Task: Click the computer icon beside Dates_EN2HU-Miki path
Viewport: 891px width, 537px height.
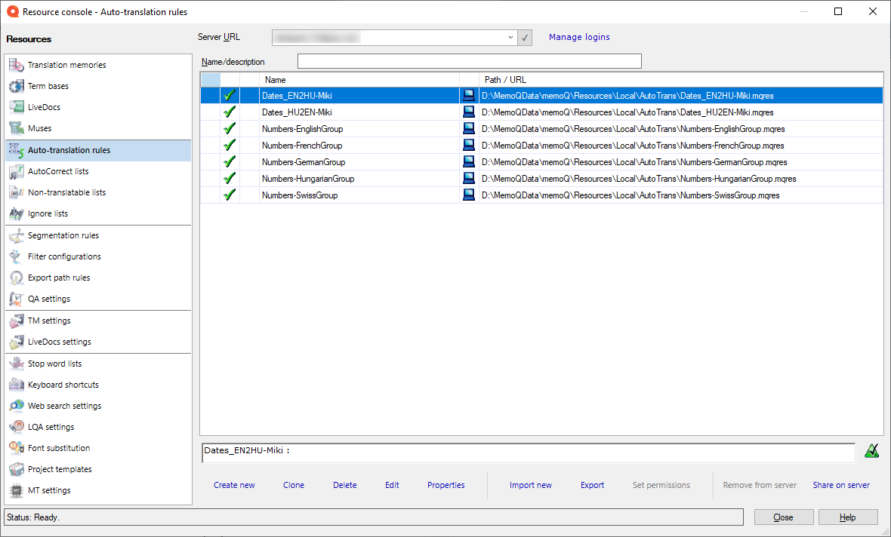Action: pyautogui.click(x=468, y=95)
